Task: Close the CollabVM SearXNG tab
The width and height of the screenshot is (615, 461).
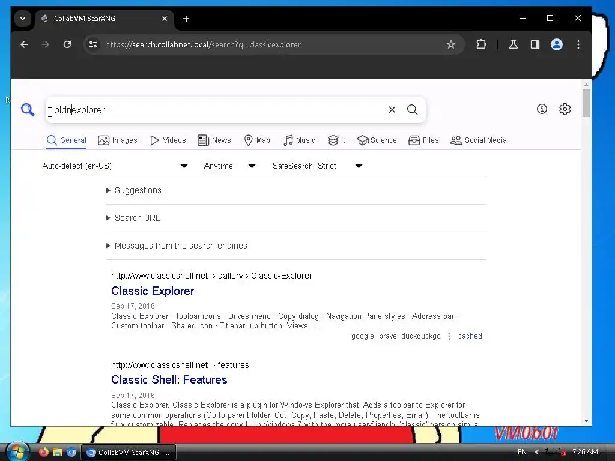Action: (165, 19)
